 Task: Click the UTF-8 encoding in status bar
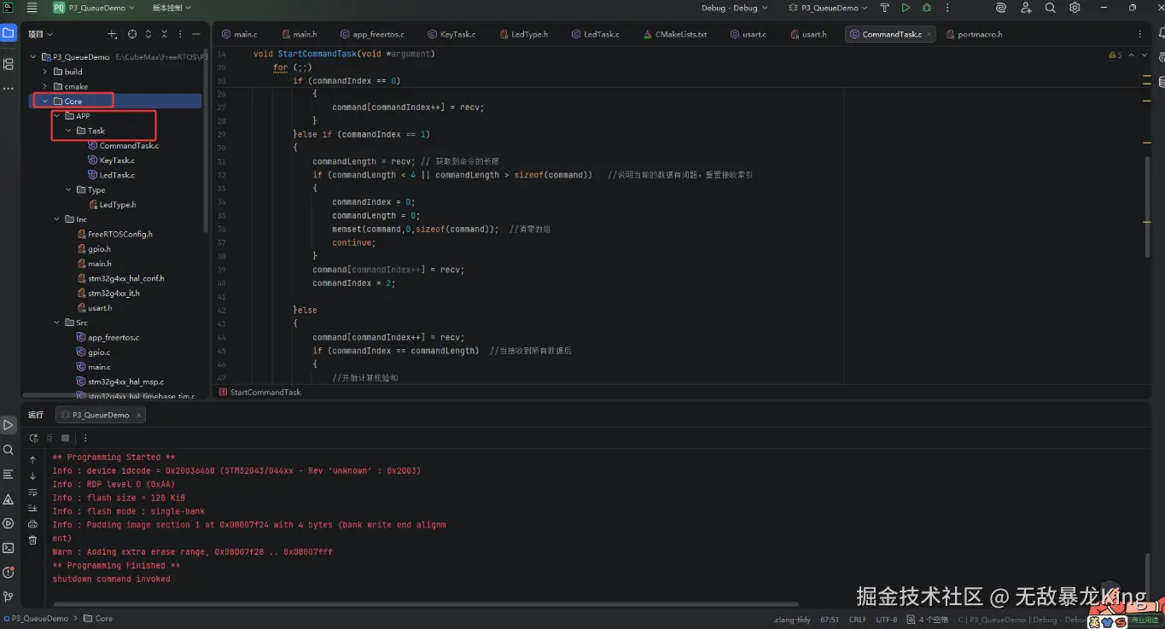pyautogui.click(x=886, y=620)
